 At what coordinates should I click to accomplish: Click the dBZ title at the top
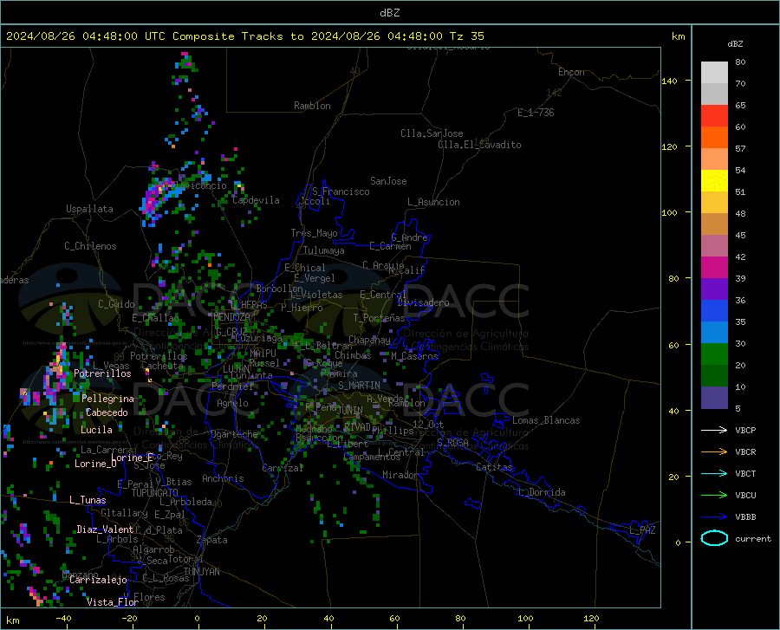point(389,13)
